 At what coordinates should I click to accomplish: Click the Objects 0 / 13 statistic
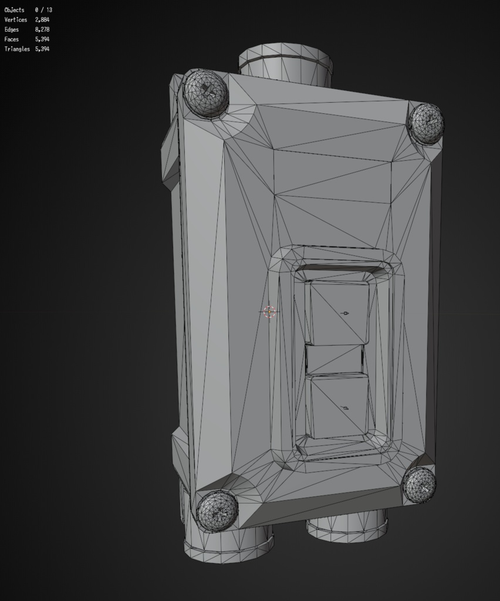28,10
